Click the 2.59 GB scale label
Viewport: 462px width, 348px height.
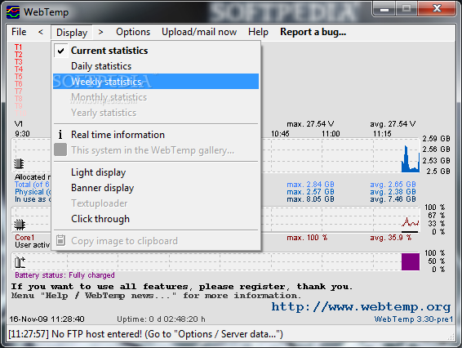click(x=436, y=139)
